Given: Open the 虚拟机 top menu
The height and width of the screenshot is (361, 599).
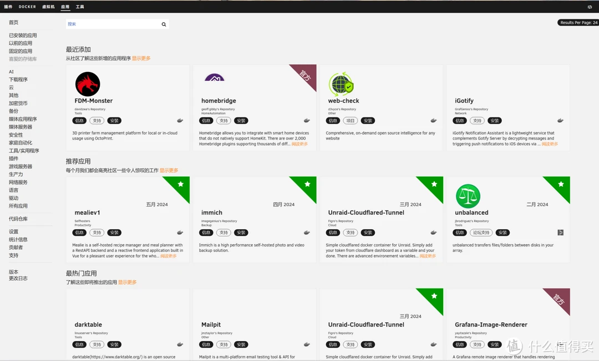Looking at the screenshot, I should tap(48, 7).
